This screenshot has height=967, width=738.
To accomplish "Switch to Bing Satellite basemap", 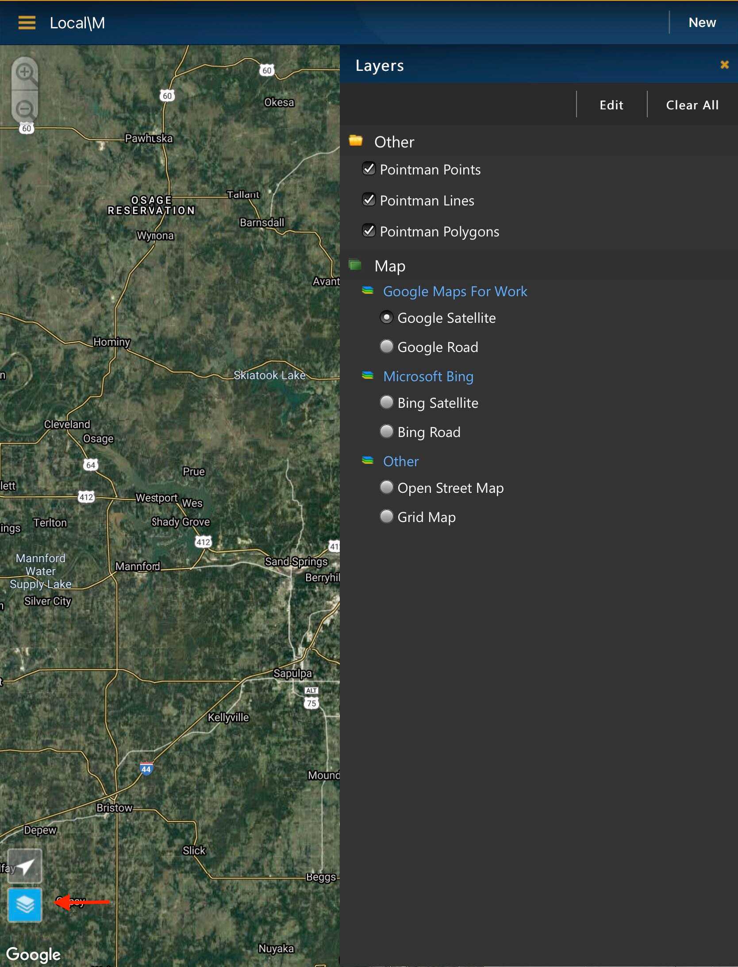I will [x=387, y=402].
